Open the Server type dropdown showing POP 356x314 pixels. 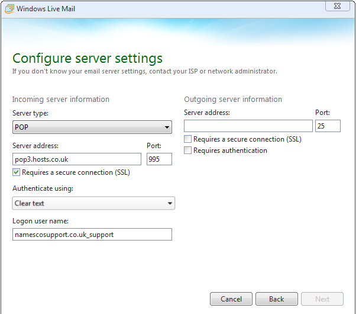[x=92, y=127]
